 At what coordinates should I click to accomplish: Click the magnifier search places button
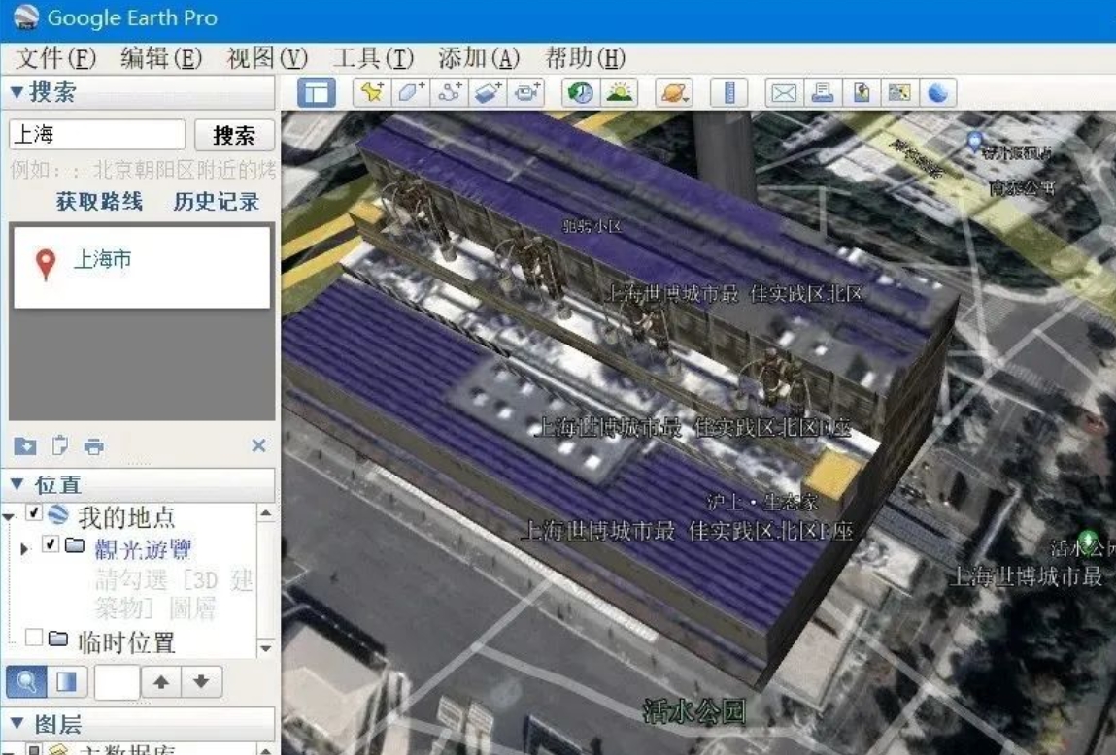[x=26, y=682]
